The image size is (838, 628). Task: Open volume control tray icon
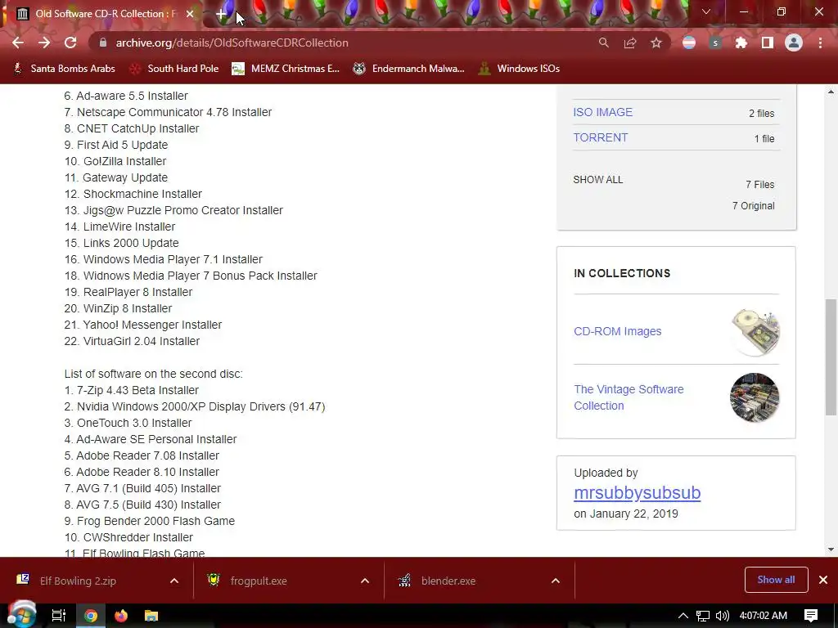[723, 616]
